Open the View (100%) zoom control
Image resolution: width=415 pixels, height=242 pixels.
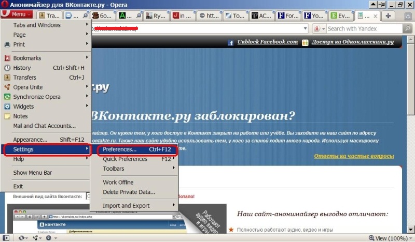(x=389, y=238)
